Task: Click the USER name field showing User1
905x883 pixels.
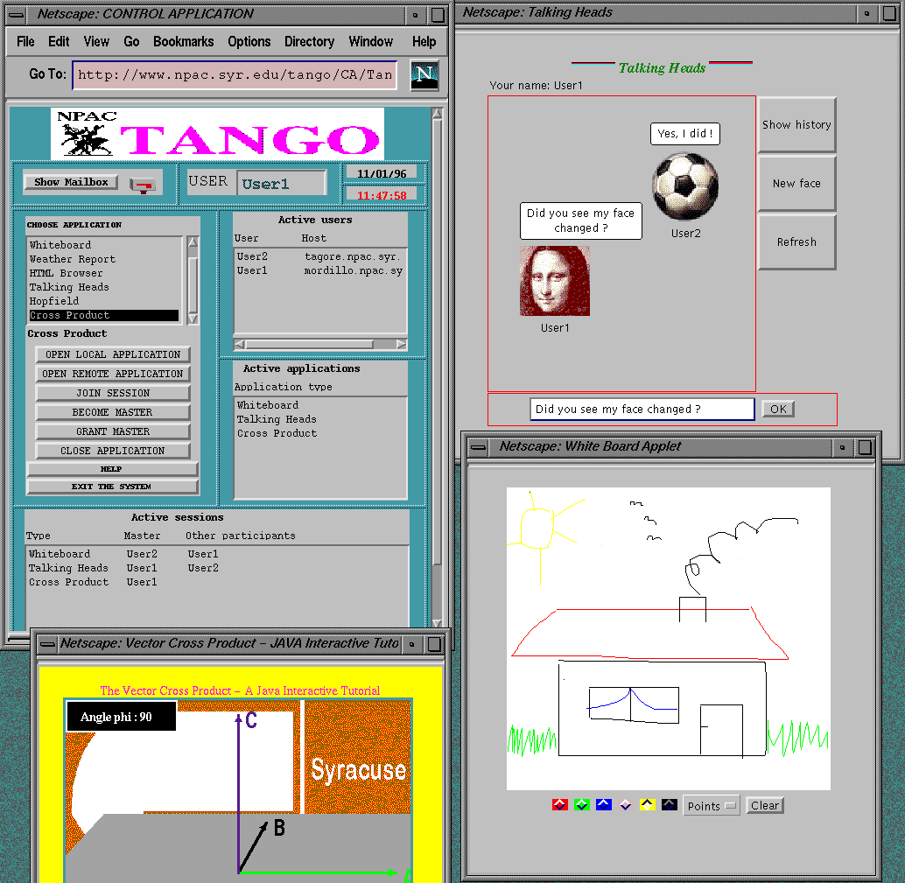Action: (x=282, y=184)
